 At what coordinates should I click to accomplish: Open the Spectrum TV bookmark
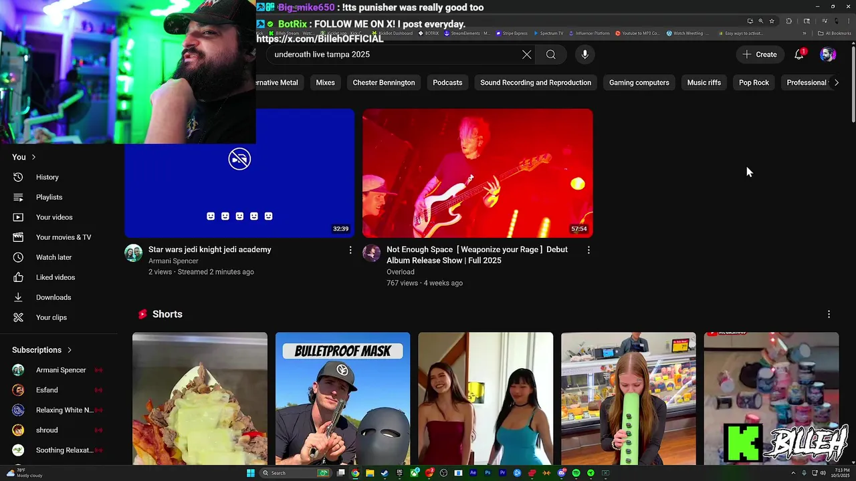(548, 33)
